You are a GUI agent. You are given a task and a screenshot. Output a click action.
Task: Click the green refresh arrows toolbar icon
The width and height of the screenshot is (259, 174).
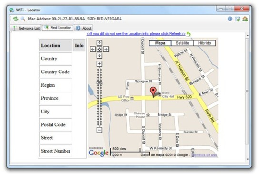coord(16,19)
